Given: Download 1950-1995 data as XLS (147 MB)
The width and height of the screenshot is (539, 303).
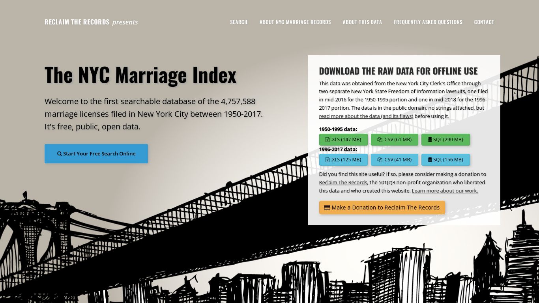Looking at the screenshot, I should point(343,140).
